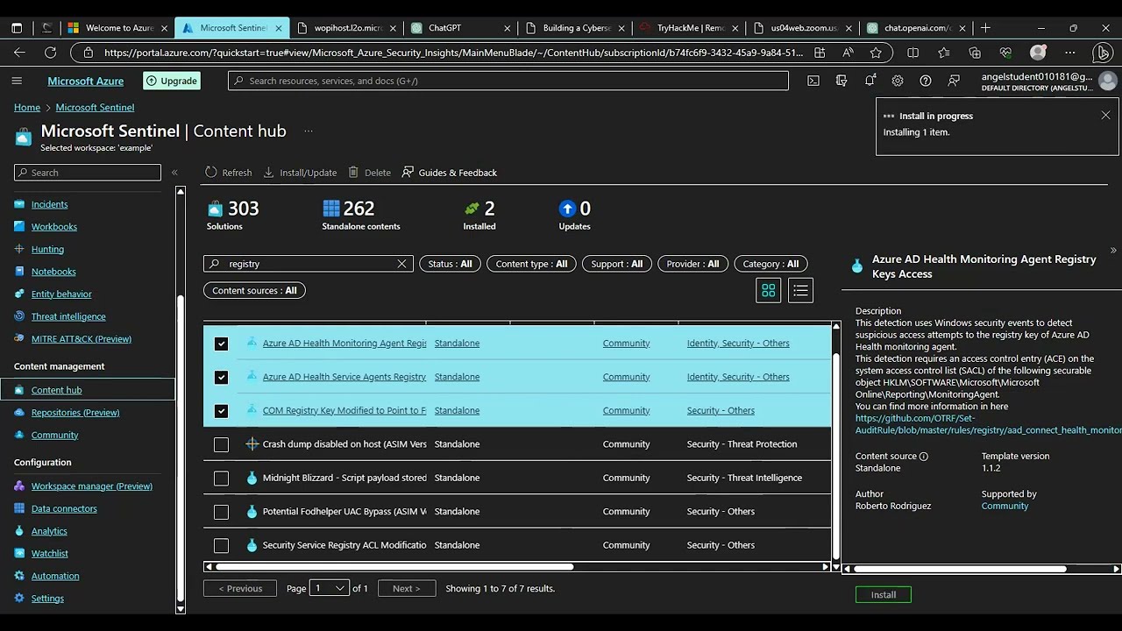Check the Midnight Blizzard row checkbox
Viewport: 1122px width, 631px height.
221,478
